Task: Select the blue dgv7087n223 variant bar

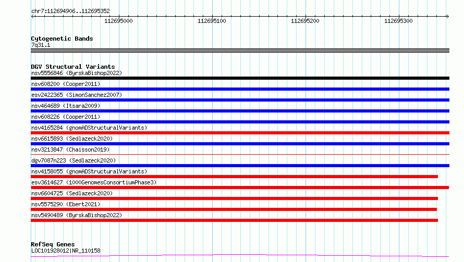Action: 240,166
